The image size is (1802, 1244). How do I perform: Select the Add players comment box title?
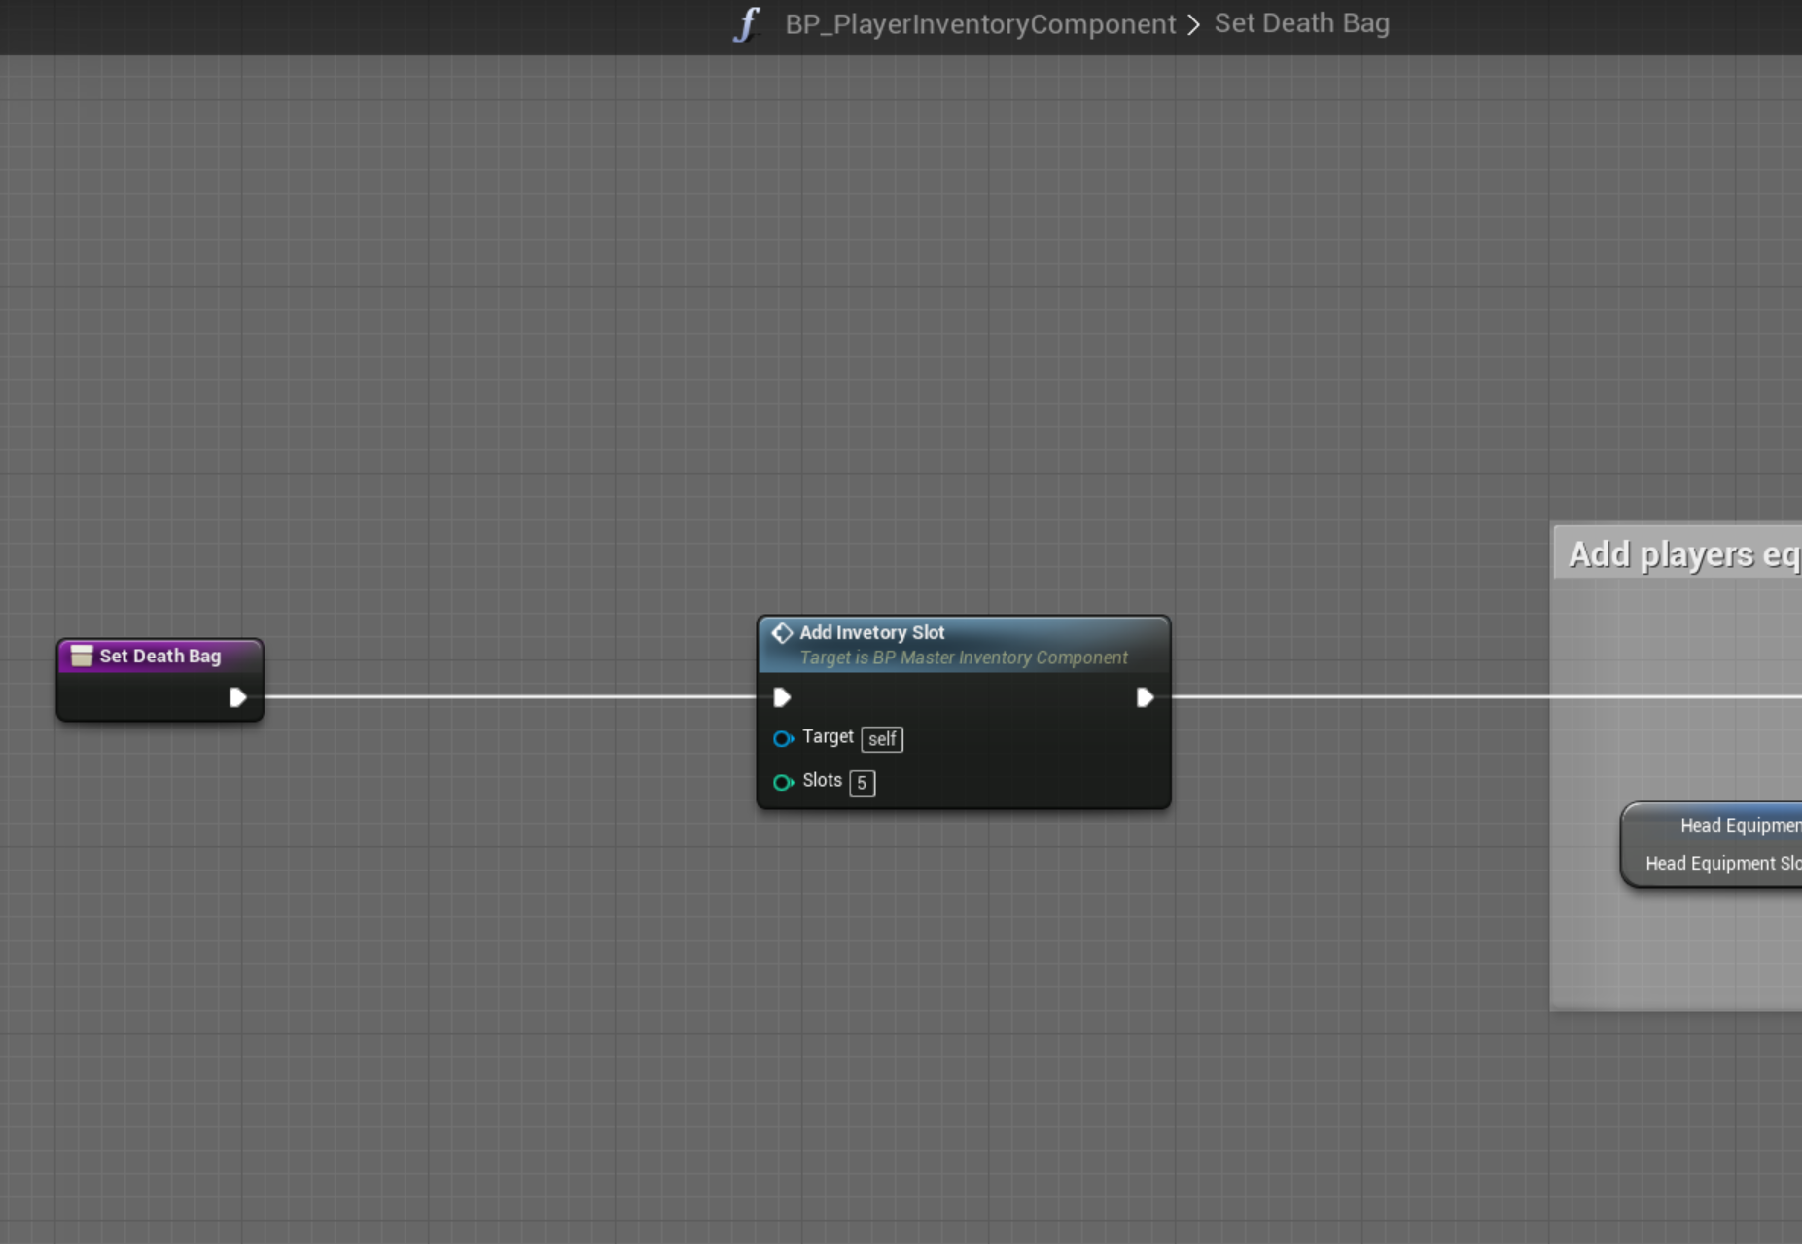pyautogui.click(x=1684, y=554)
